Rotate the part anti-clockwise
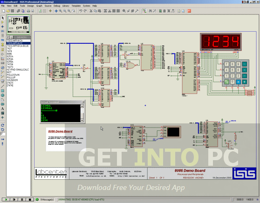This screenshot has height=203, width=260. coord(3,129)
